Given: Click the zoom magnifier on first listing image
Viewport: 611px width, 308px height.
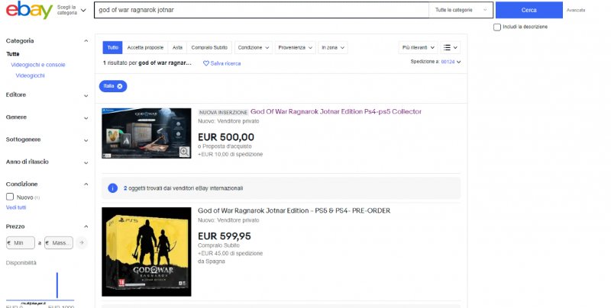Looking at the screenshot, I should coord(184,152).
